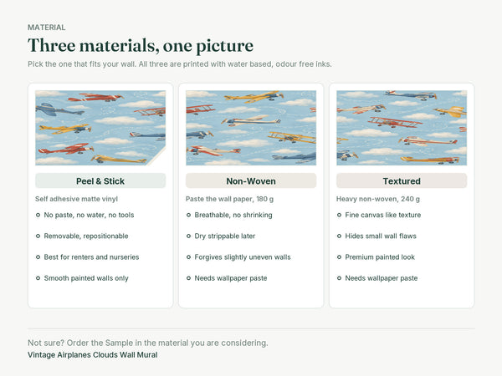Select the Textured material label
The image size is (502, 376).
pos(402,181)
